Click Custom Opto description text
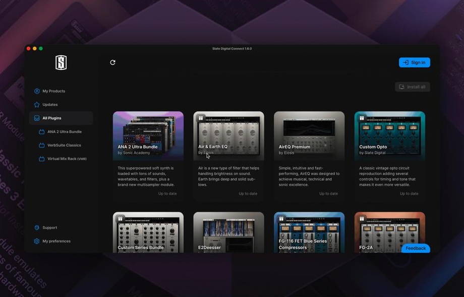Viewport: 464px width, 297px height. [x=387, y=176]
